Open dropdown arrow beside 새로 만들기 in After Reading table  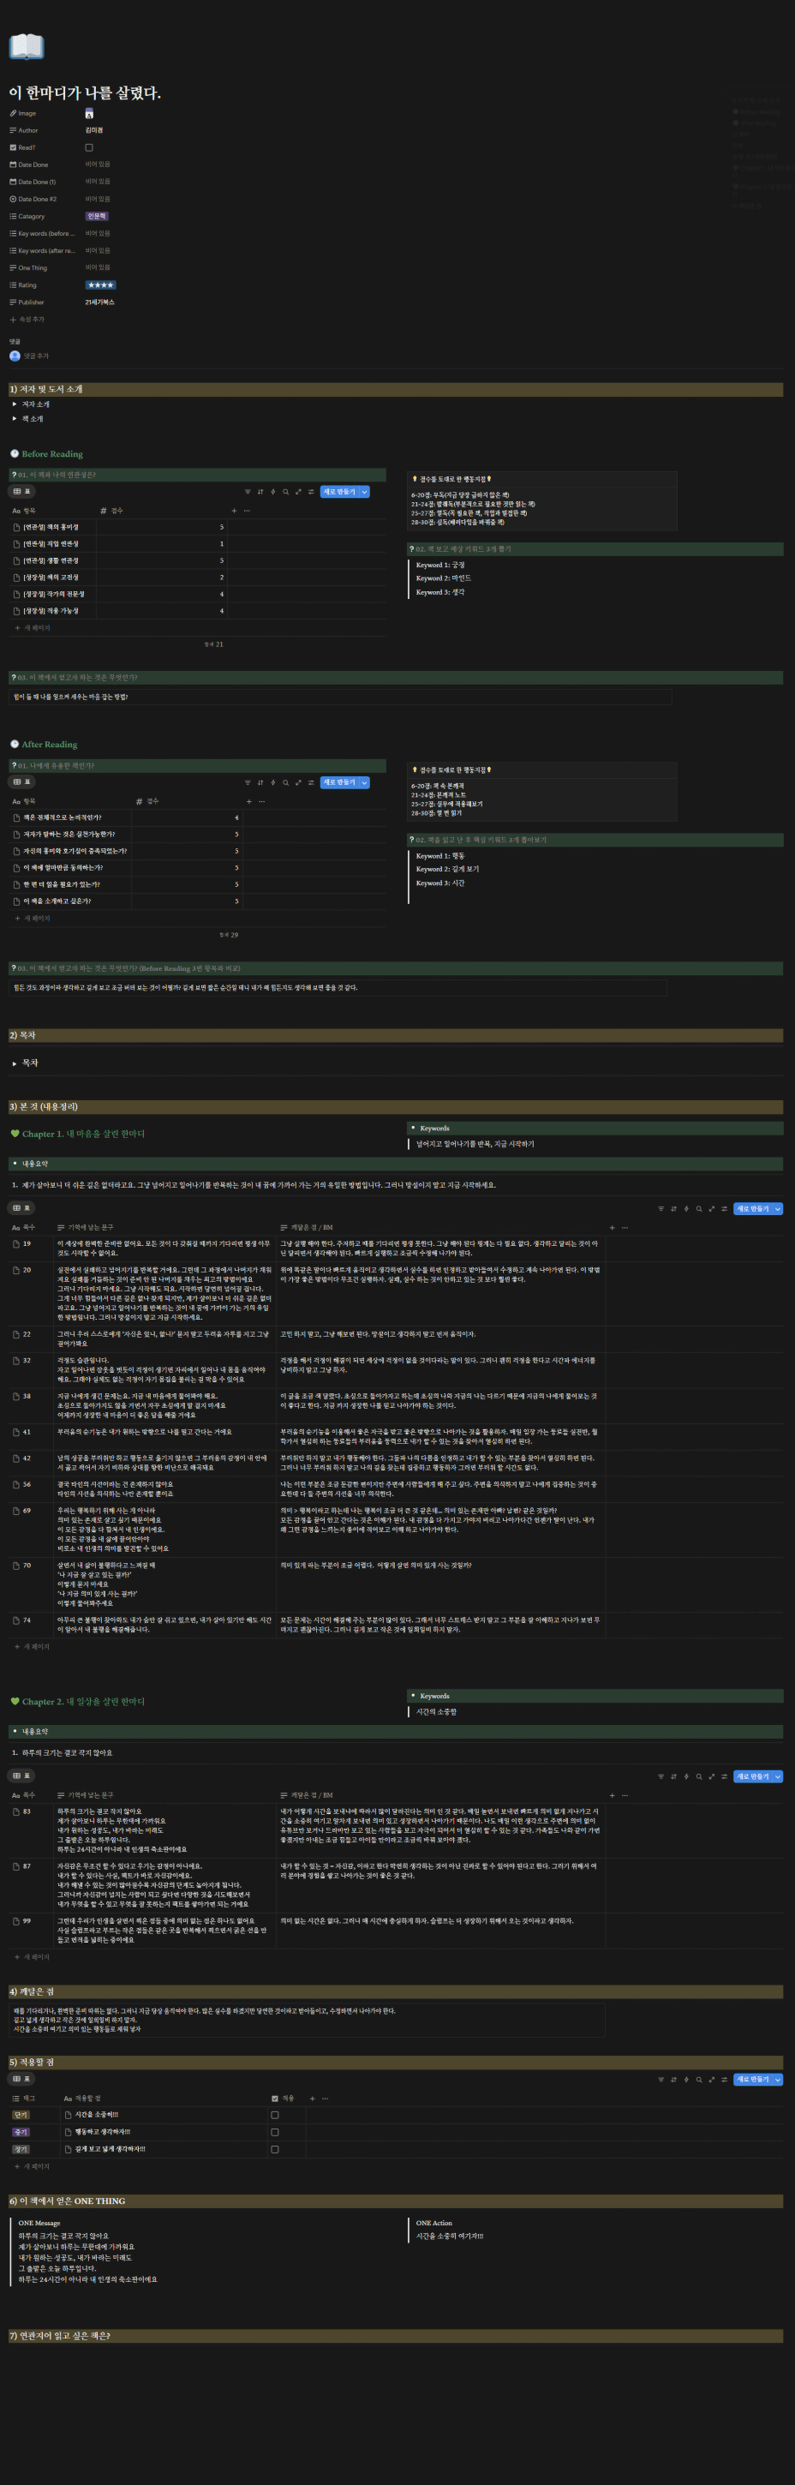pyautogui.click(x=365, y=782)
